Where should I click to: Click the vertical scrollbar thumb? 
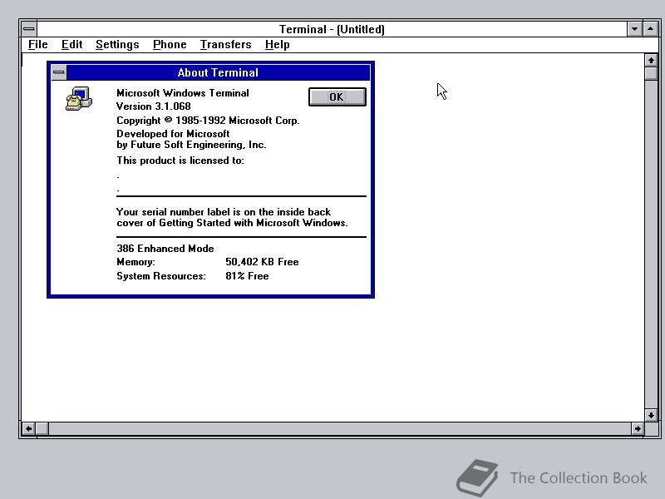tap(651, 73)
